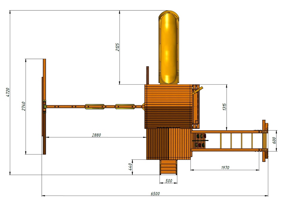Select the tall wooden post beside the slide
This screenshot has height=206, width=296.
tap(147, 75)
